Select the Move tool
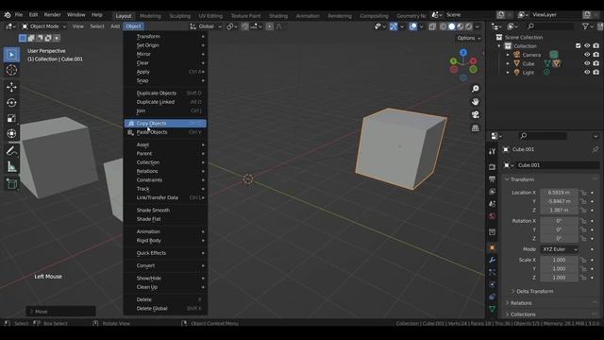Image resolution: width=604 pixels, height=340 pixels. 11,87
